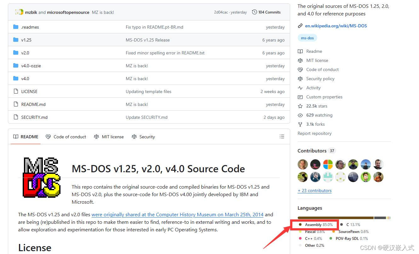Click the POV-Ray SDL 0.1% language entry
This screenshot has width=419, height=254.
pos(348,239)
